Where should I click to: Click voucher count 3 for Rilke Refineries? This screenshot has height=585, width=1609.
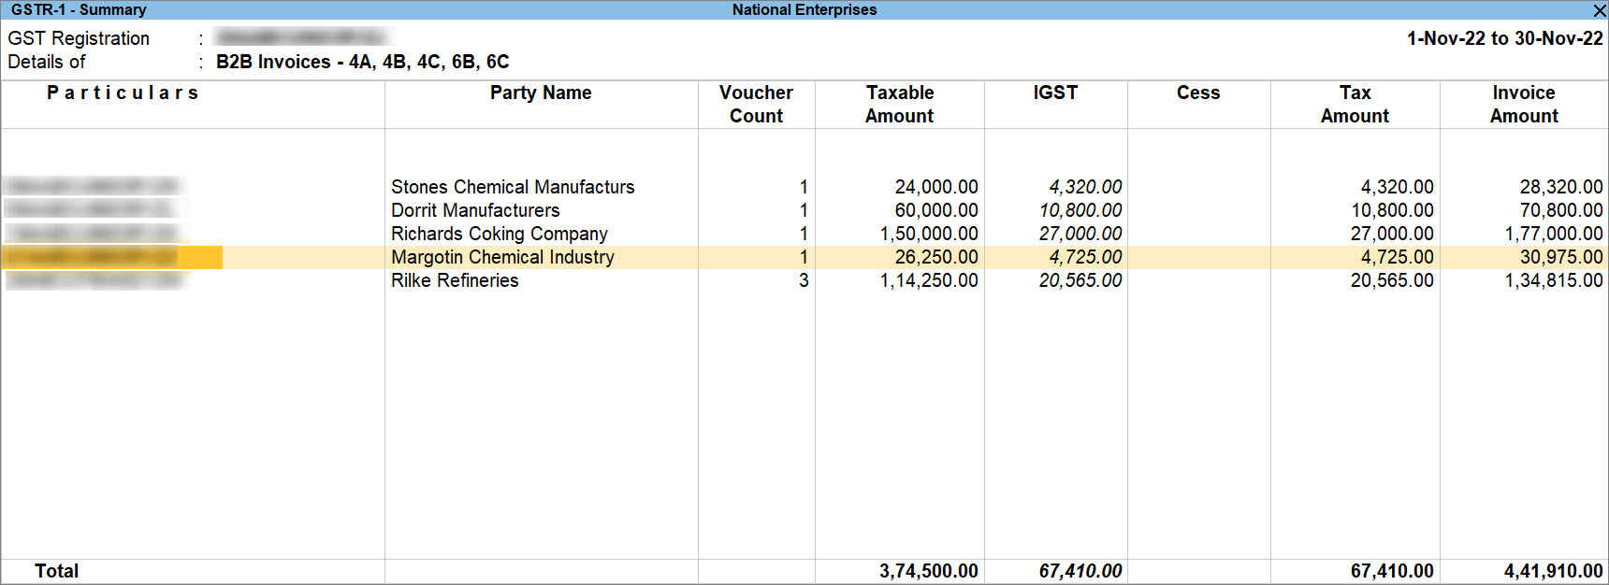(804, 280)
